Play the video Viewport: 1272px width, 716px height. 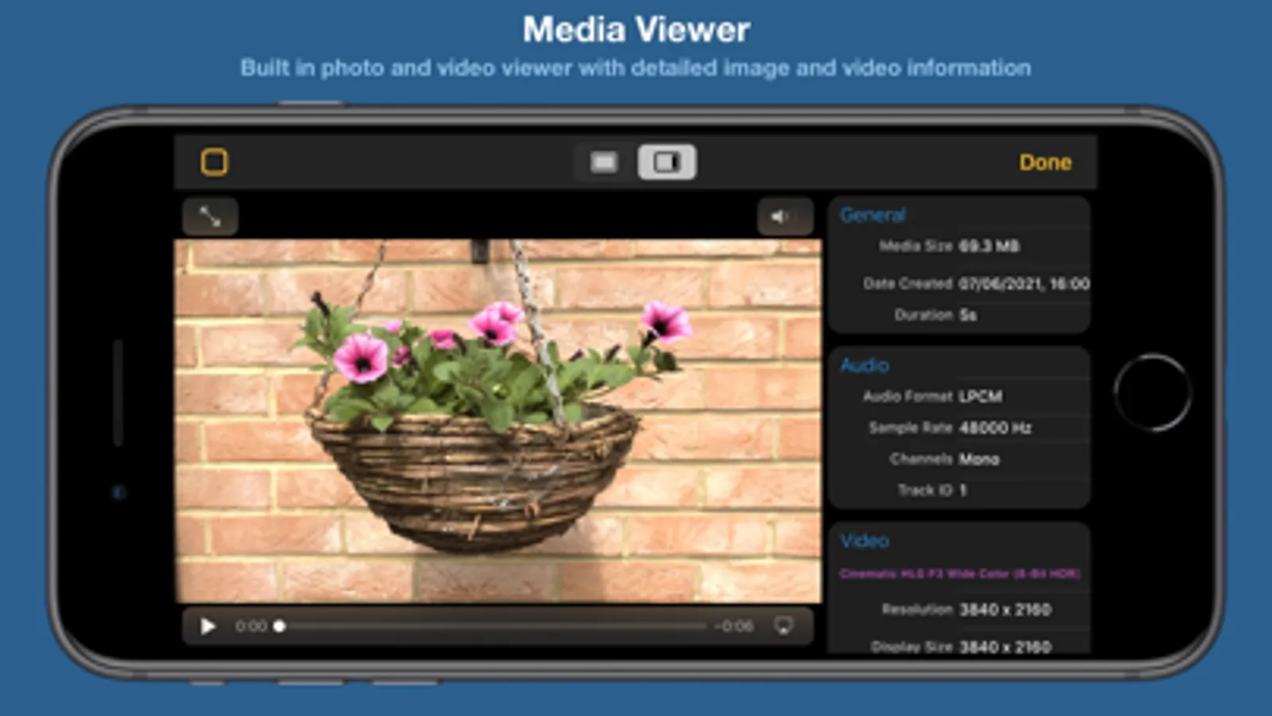pyautogui.click(x=208, y=627)
